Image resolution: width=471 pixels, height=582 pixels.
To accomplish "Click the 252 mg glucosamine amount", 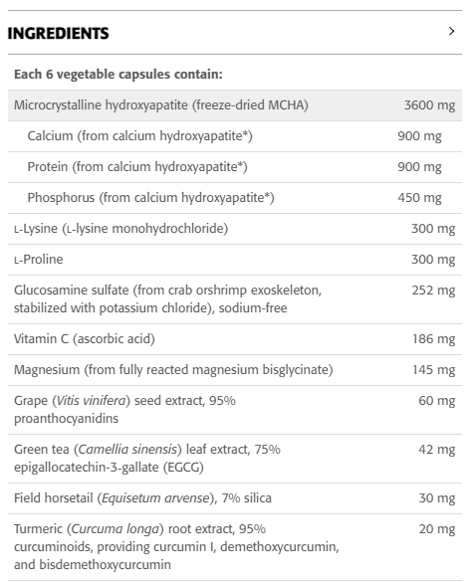I will [x=433, y=291].
